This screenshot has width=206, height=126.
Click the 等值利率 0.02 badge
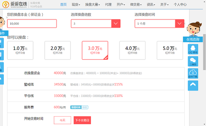[79, 107]
